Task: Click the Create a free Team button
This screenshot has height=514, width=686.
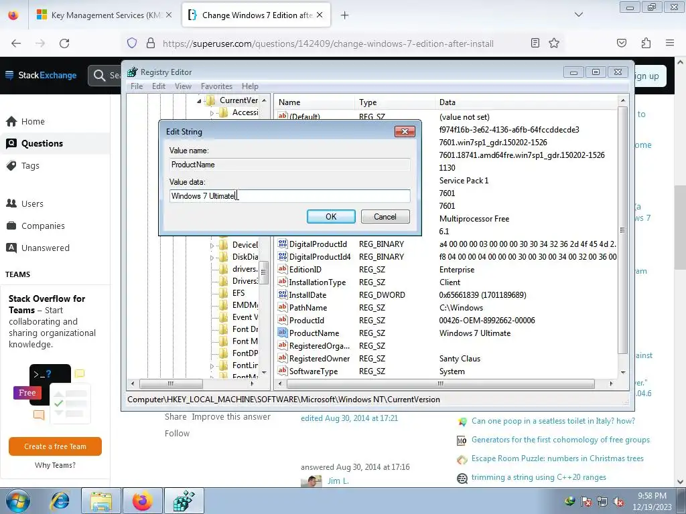Action: pyautogui.click(x=55, y=446)
